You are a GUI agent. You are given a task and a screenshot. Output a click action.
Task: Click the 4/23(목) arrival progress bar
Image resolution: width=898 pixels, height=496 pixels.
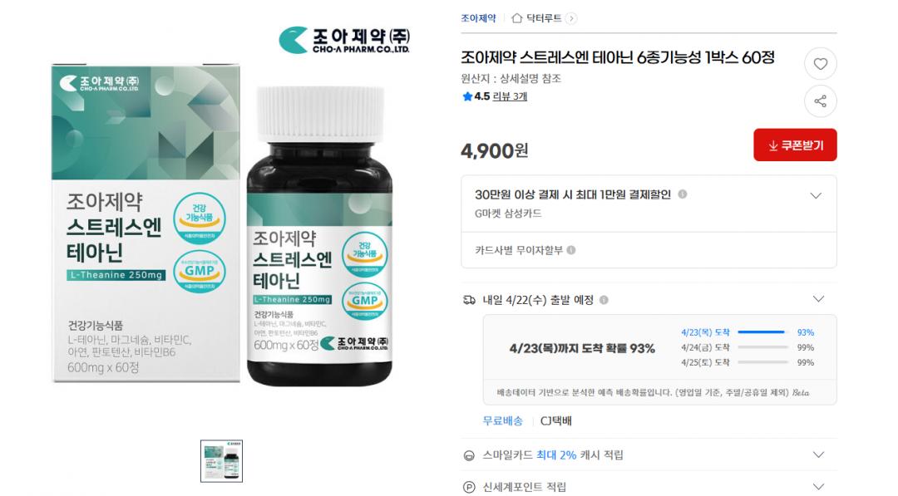[x=762, y=331]
